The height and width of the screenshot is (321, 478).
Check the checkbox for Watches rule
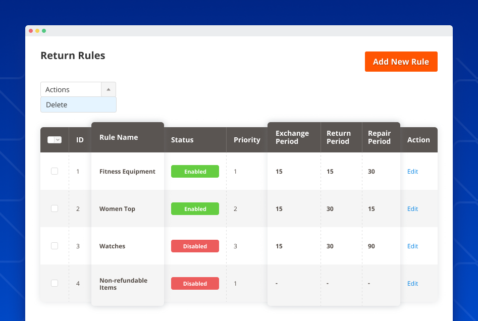pyautogui.click(x=55, y=246)
